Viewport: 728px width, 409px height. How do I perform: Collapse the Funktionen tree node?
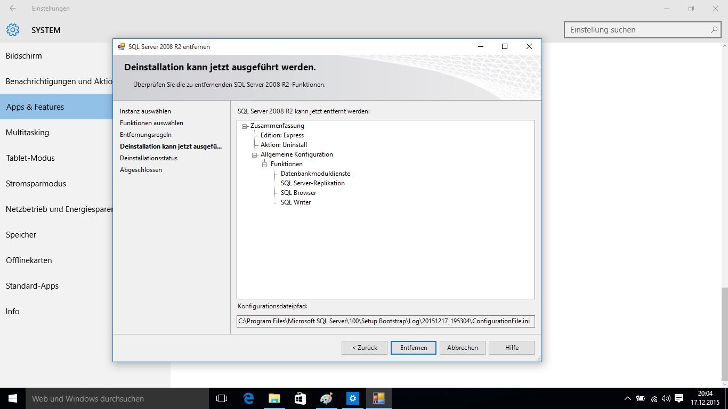pyautogui.click(x=265, y=165)
